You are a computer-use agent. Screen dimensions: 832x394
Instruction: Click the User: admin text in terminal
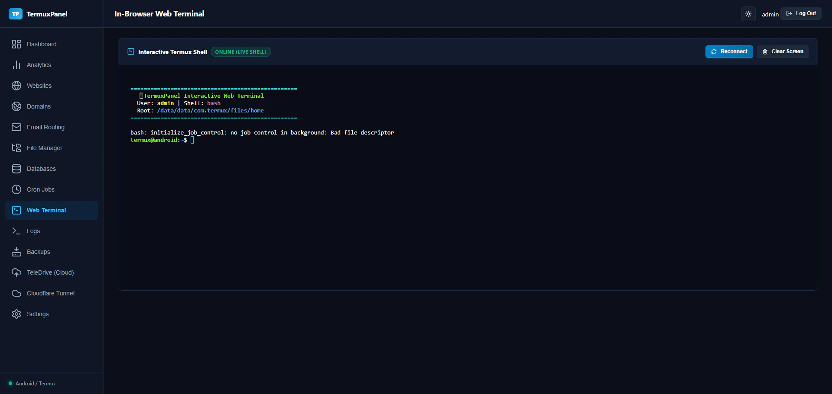coord(156,103)
